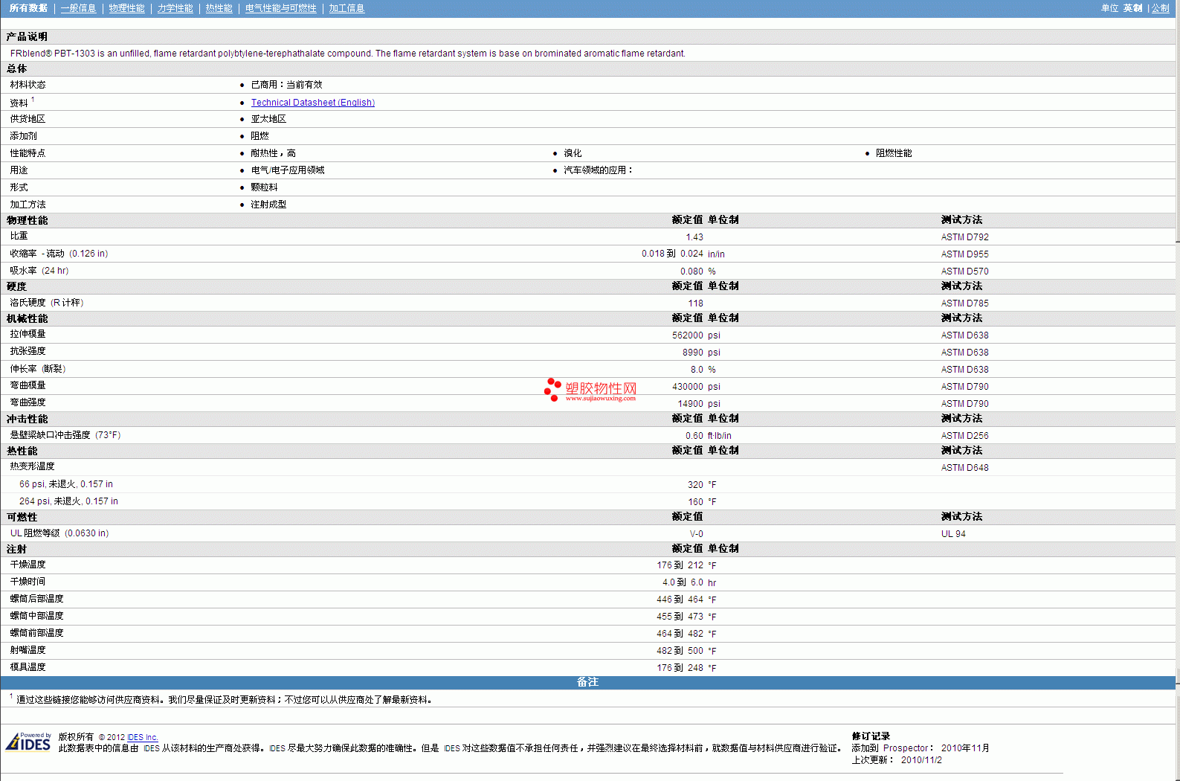Click ASTM D785 Rockwell hardness method
1180x781 pixels.
964,303
